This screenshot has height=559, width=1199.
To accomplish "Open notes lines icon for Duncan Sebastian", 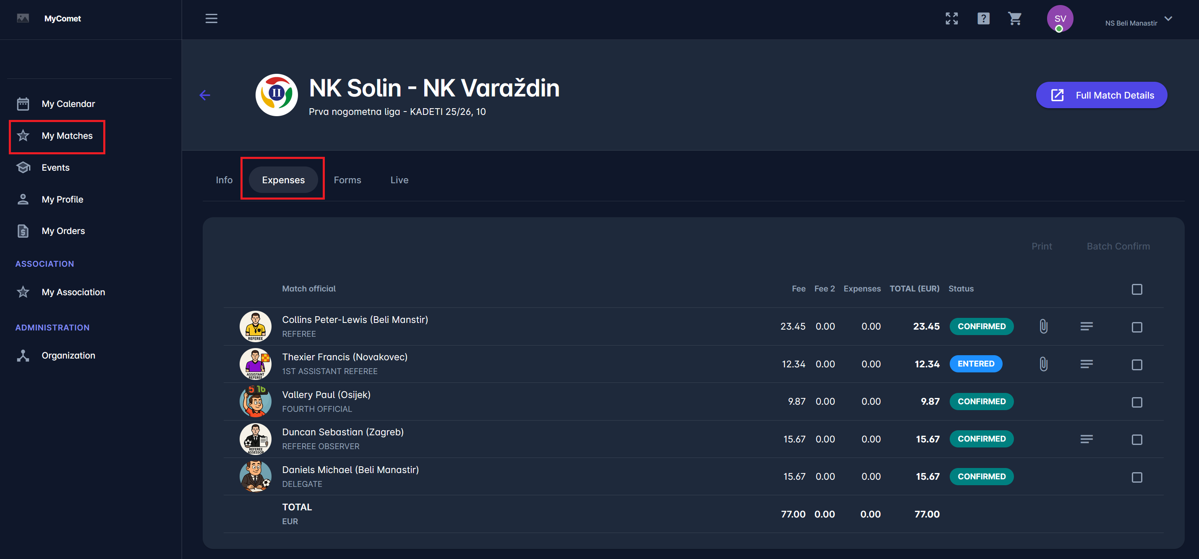I will coord(1087,439).
